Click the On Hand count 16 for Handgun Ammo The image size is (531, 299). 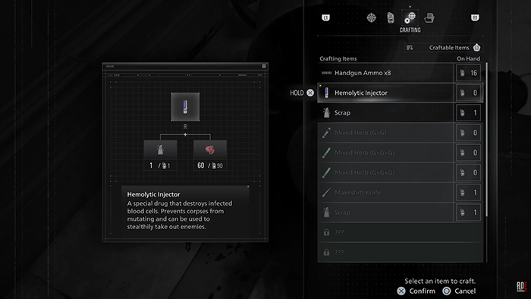click(x=468, y=73)
